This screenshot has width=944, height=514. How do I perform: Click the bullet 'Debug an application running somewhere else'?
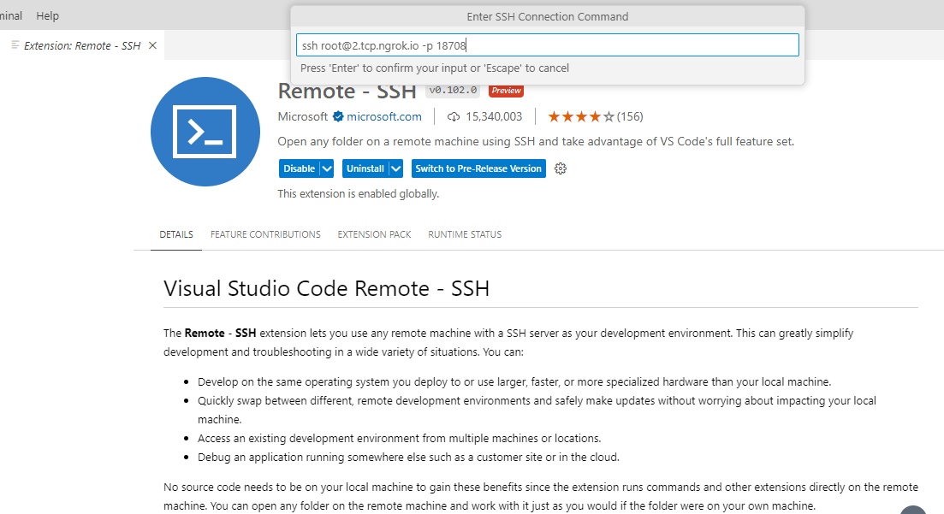click(x=408, y=457)
